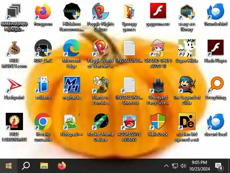Open the russian kid opened a rat shortcut

187,121
